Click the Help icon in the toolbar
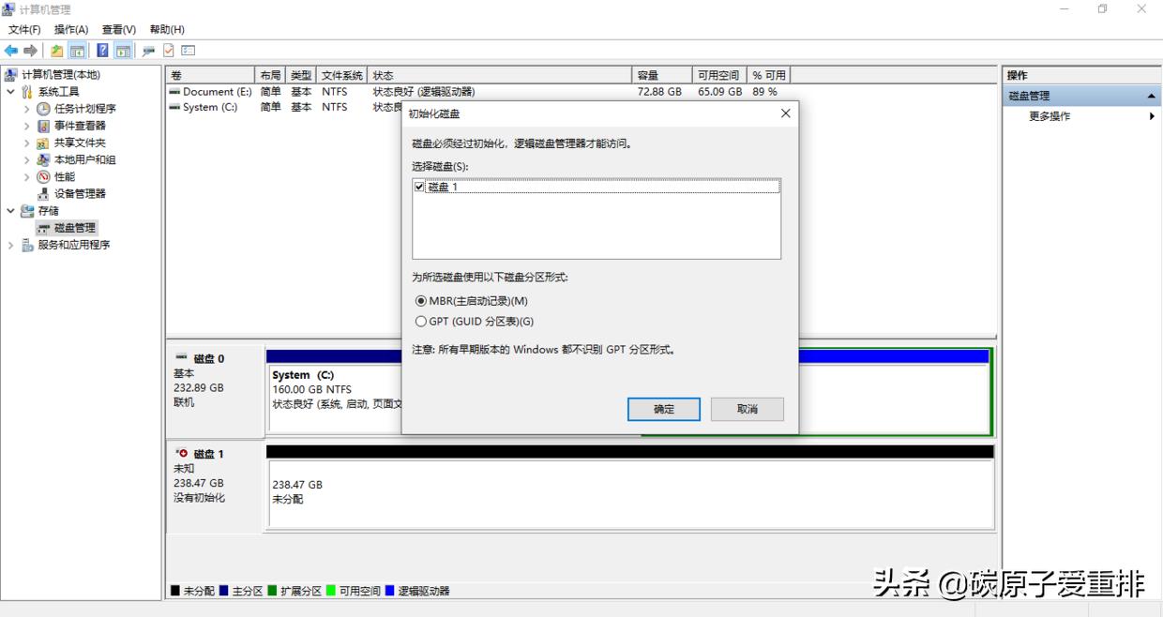This screenshot has width=1163, height=617. click(102, 50)
